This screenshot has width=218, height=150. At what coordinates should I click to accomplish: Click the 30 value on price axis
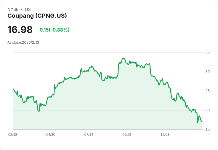pos(208,72)
